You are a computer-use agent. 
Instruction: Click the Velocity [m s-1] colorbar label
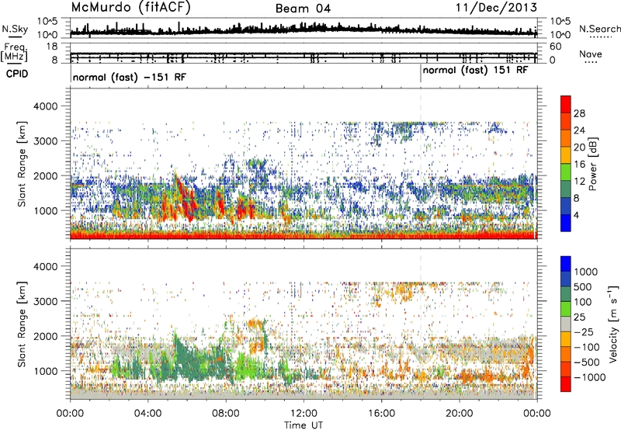613,324
